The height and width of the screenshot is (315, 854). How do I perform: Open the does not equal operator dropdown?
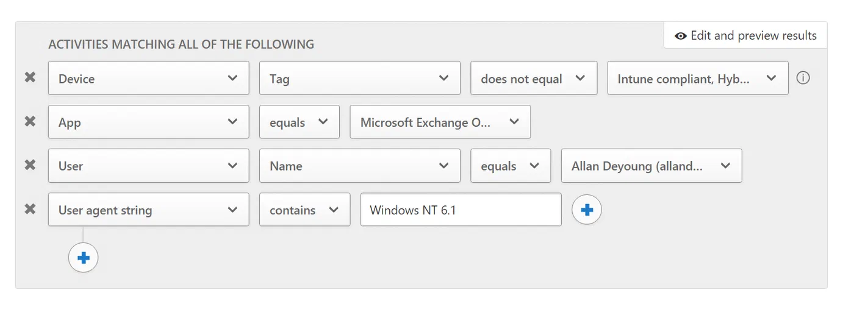tap(534, 78)
